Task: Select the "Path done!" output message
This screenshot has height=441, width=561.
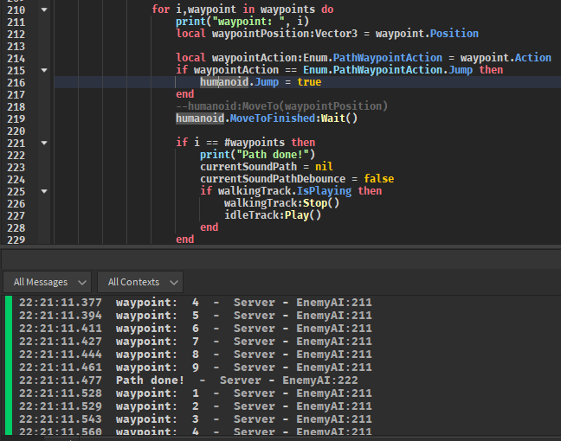Action: click(x=150, y=380)
